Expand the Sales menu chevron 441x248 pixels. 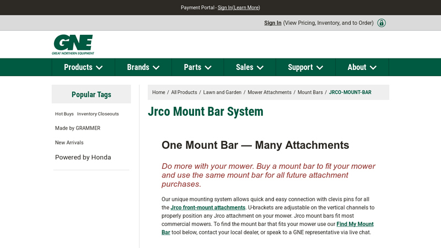260,67
